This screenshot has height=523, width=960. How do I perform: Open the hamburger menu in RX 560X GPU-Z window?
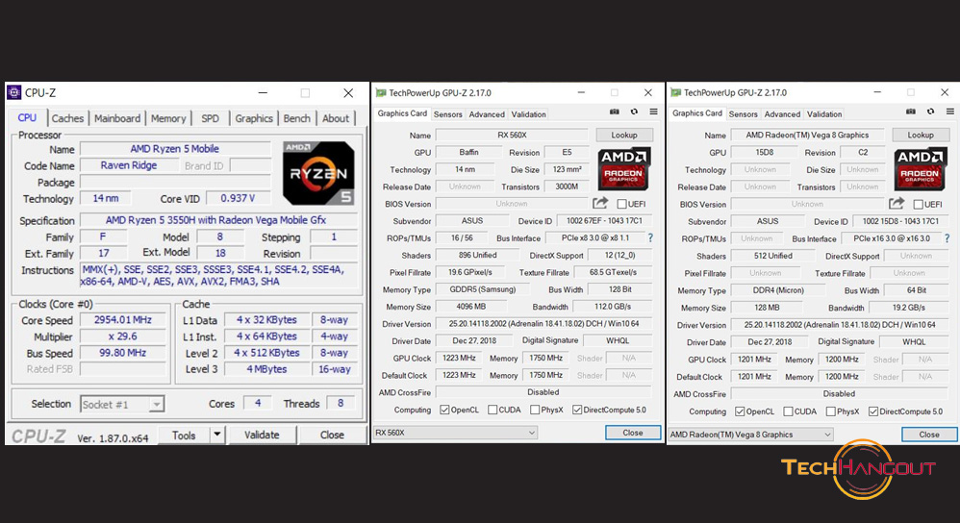coord(654,112)
